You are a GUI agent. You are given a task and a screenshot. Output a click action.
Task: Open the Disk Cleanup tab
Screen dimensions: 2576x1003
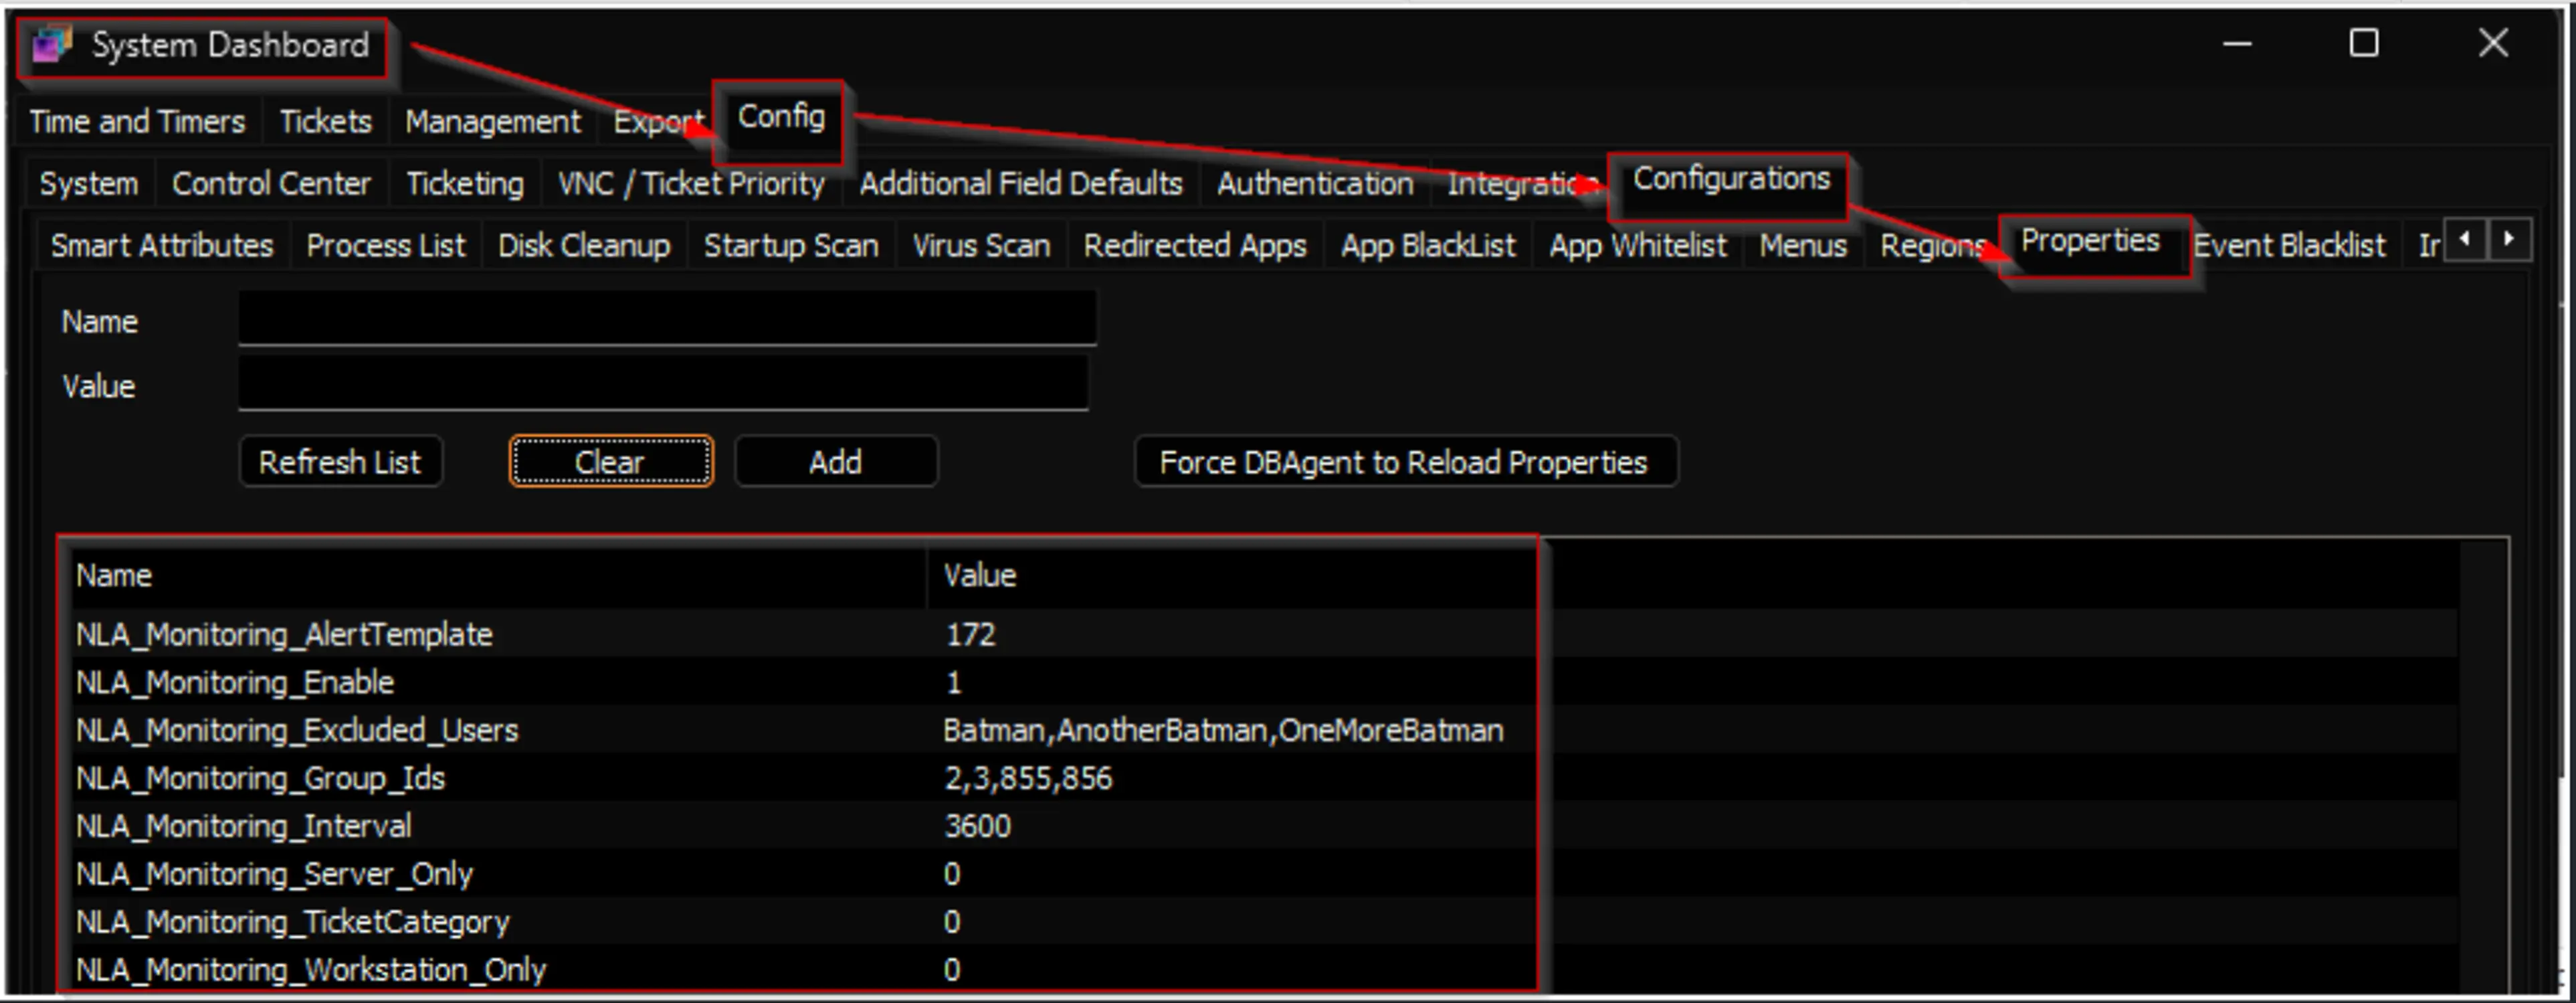click(584, 246)
